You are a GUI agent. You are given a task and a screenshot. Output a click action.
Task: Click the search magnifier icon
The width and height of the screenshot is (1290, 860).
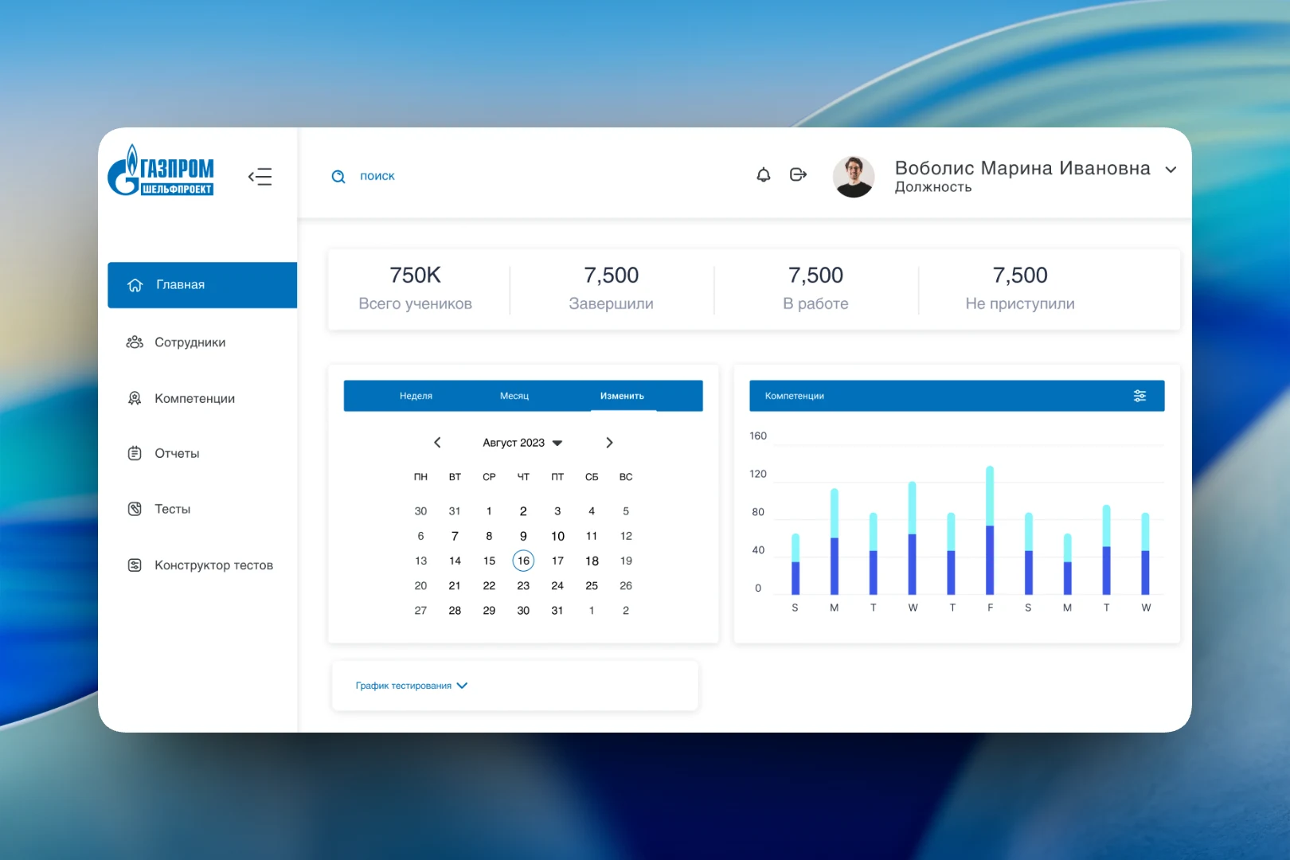click(338, 177)
